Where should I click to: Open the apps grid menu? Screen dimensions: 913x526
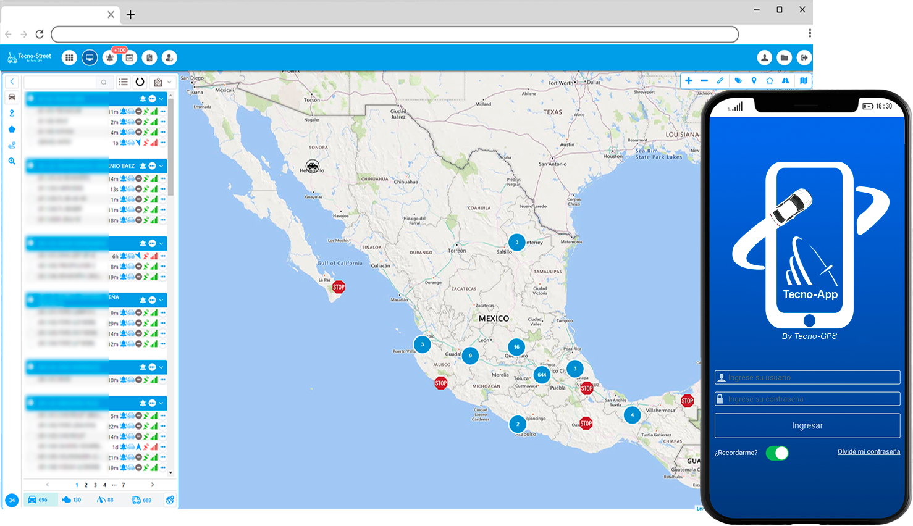point(69,57)
